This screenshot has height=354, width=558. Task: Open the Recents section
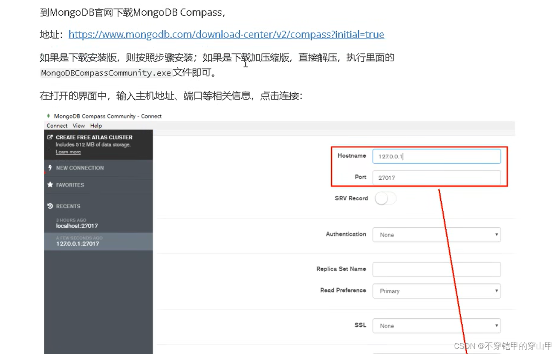68,206
